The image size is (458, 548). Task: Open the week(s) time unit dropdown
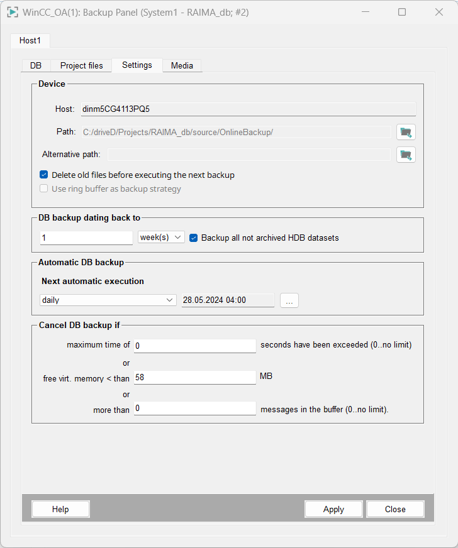click(x=161, y=238)
